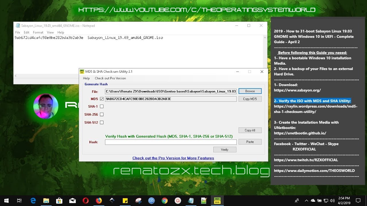This screenshot has height=206, width=367.
Task: Open Sticky Notes from taskbar
Action: coord(125,201)
